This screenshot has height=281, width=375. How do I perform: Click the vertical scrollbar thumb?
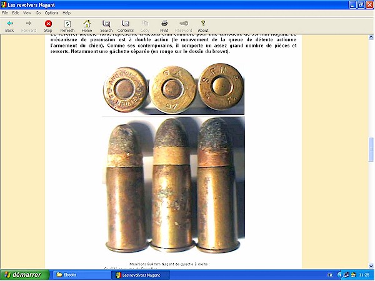click(x=371, y=150)
